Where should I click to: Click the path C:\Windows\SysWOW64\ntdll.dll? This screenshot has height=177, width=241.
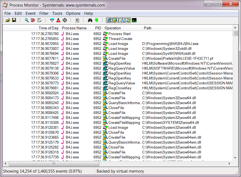[169, 54]
